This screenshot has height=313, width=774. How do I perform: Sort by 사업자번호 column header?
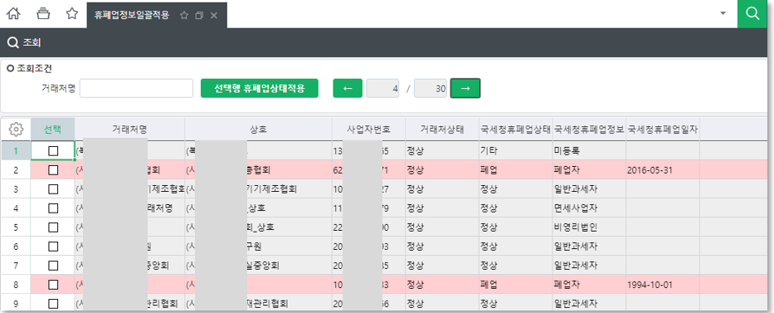click(368, 130)
